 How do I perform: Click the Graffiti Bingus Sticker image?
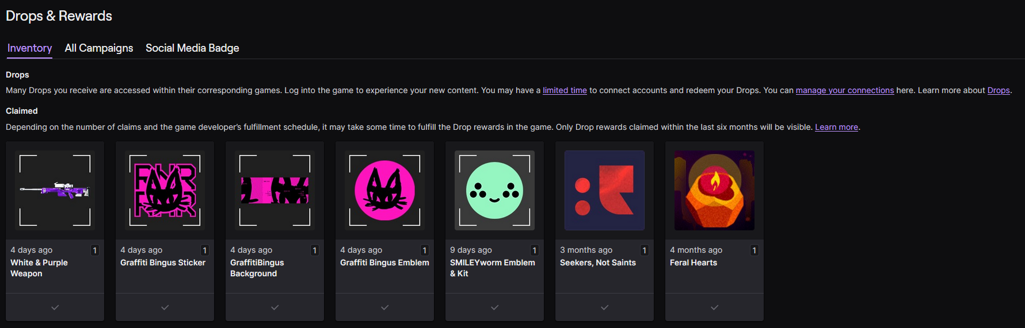[x=165, y=190]
